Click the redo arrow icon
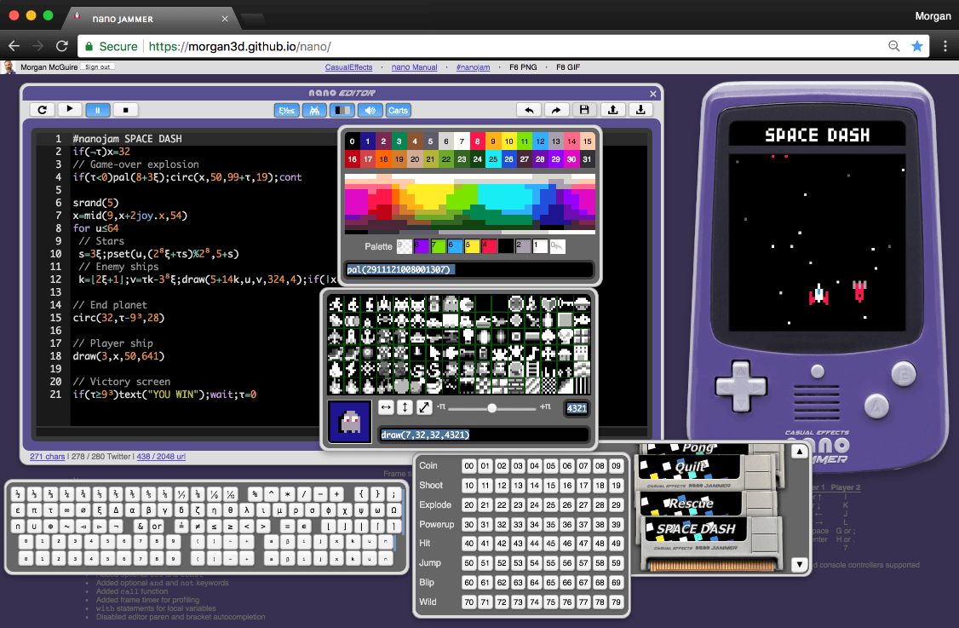Image resolution: width=959 pixels, height=628 pixels. click(555, 110)
